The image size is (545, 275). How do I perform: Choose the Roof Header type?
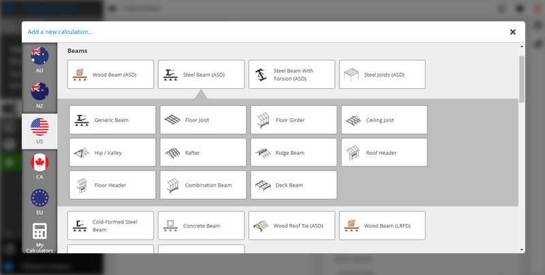(x=384, y=152)
